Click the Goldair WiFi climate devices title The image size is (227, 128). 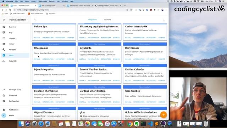[x=141, y=112]
